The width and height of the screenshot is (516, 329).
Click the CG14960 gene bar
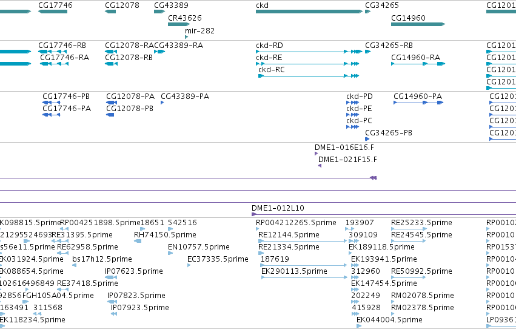tap(418, 24)
